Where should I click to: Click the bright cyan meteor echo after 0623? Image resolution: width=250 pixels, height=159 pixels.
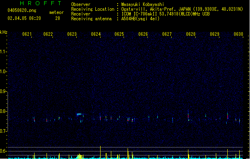coord(79,114)
